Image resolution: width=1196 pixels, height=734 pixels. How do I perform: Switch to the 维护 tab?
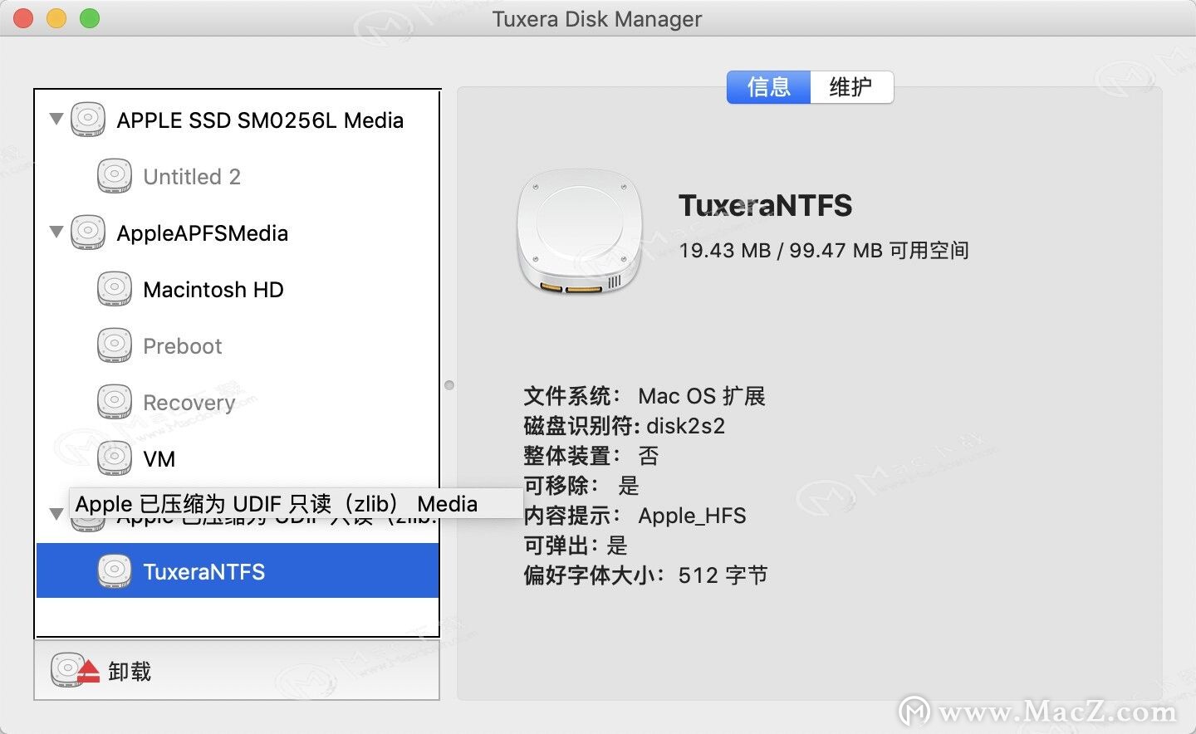coord(851,87)
